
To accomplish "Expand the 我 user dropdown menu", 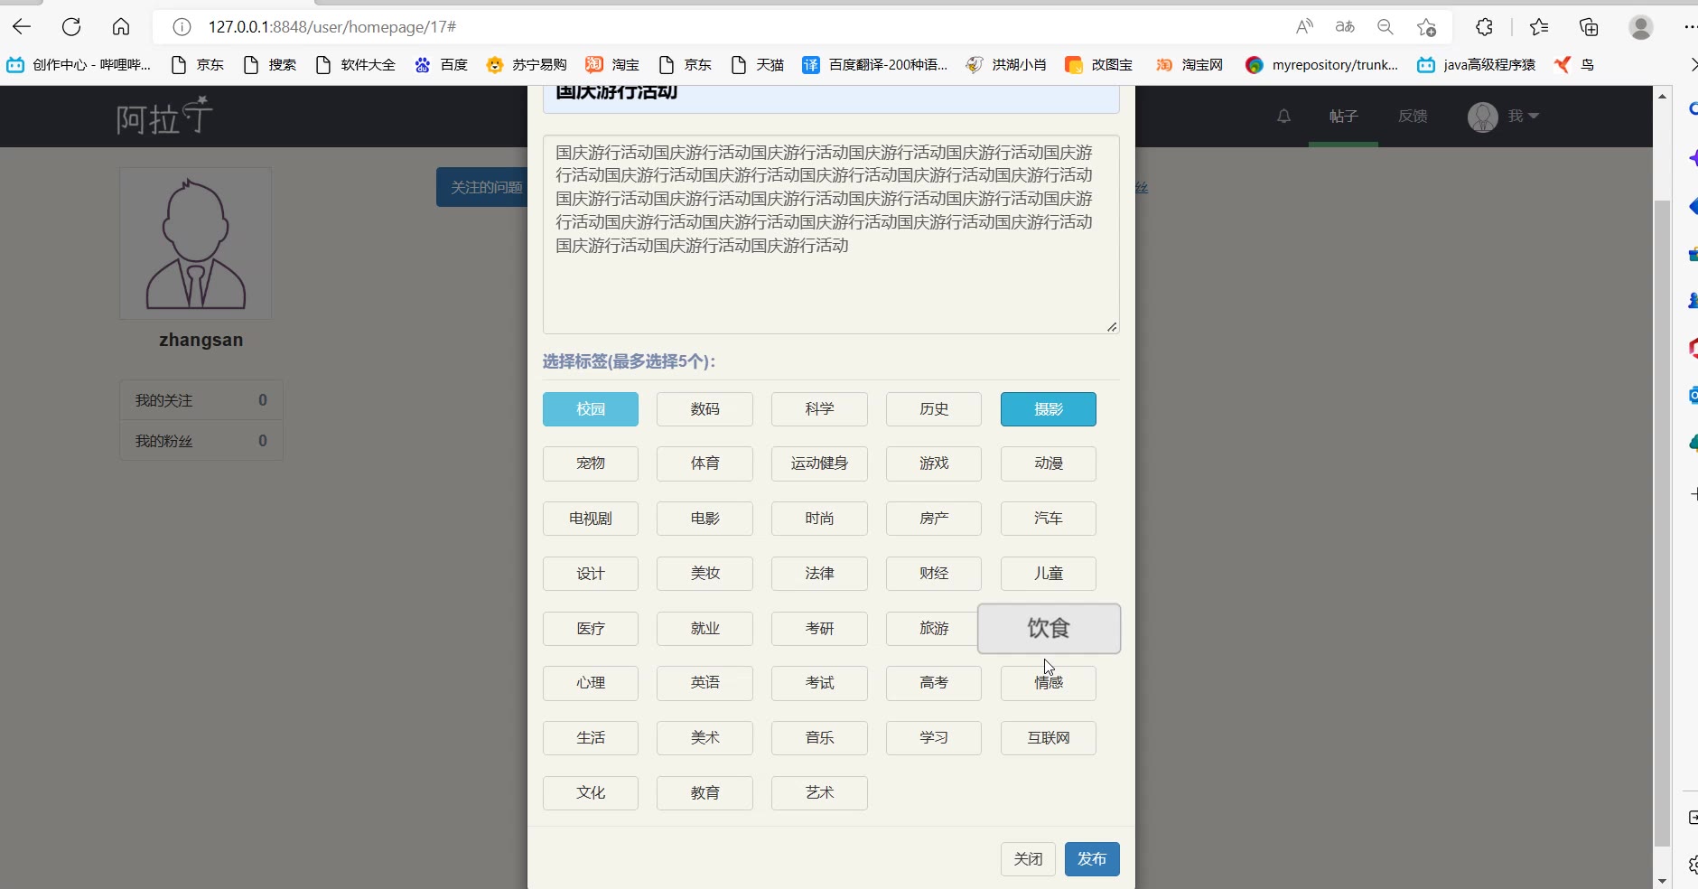I will (1524, 117).
